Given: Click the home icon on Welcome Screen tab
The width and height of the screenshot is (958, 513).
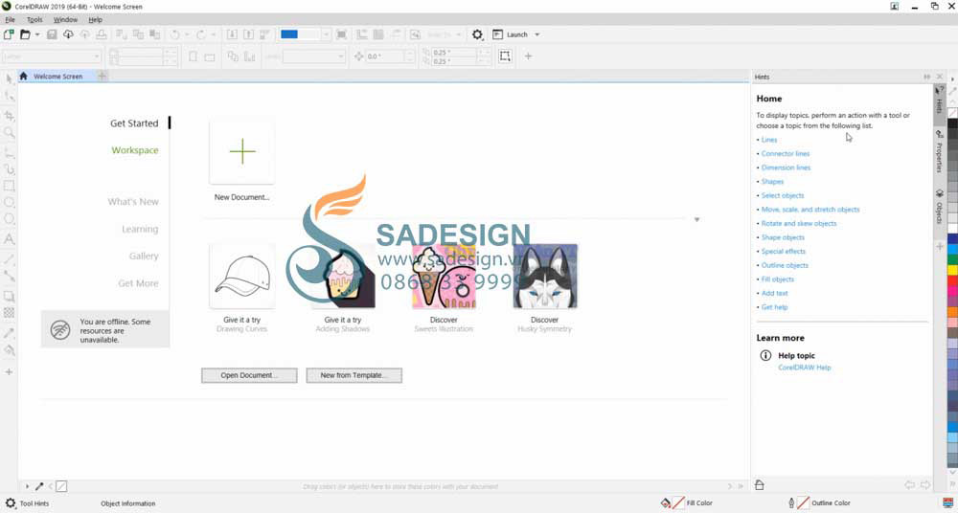Looking at the screenshot, I should coord(23,77).
